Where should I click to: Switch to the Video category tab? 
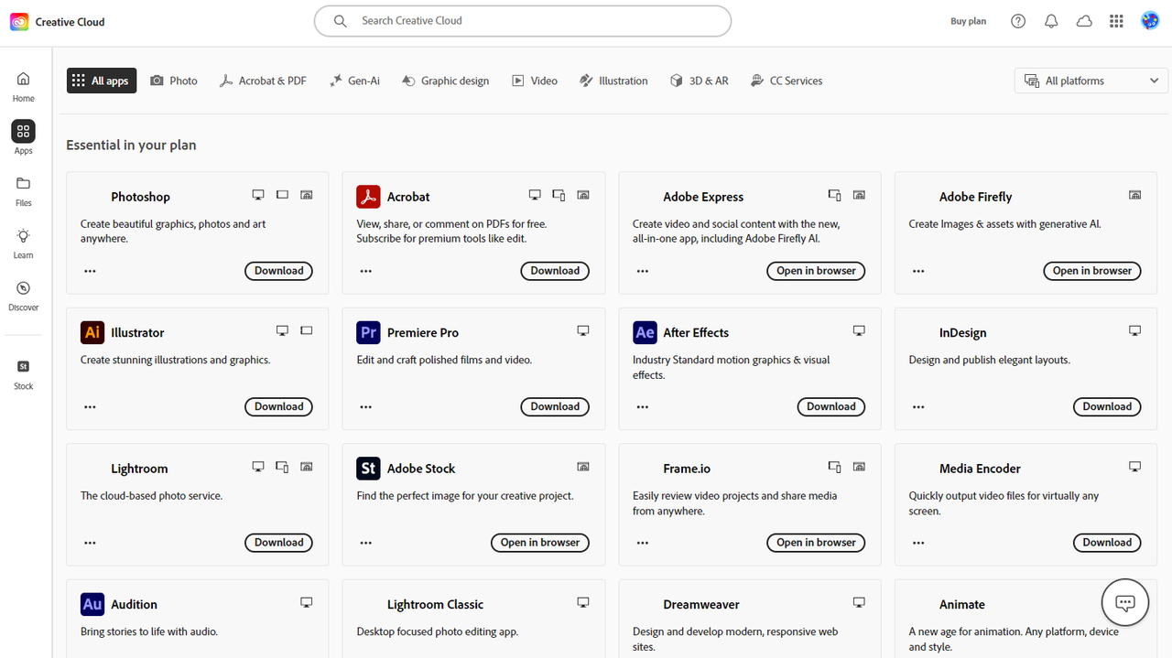535,81
